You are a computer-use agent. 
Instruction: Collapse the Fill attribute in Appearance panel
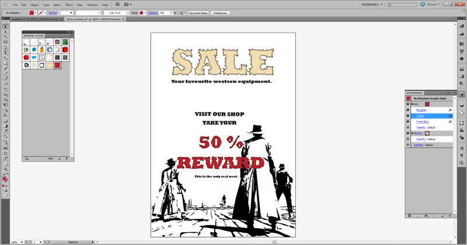pos(412,104)
